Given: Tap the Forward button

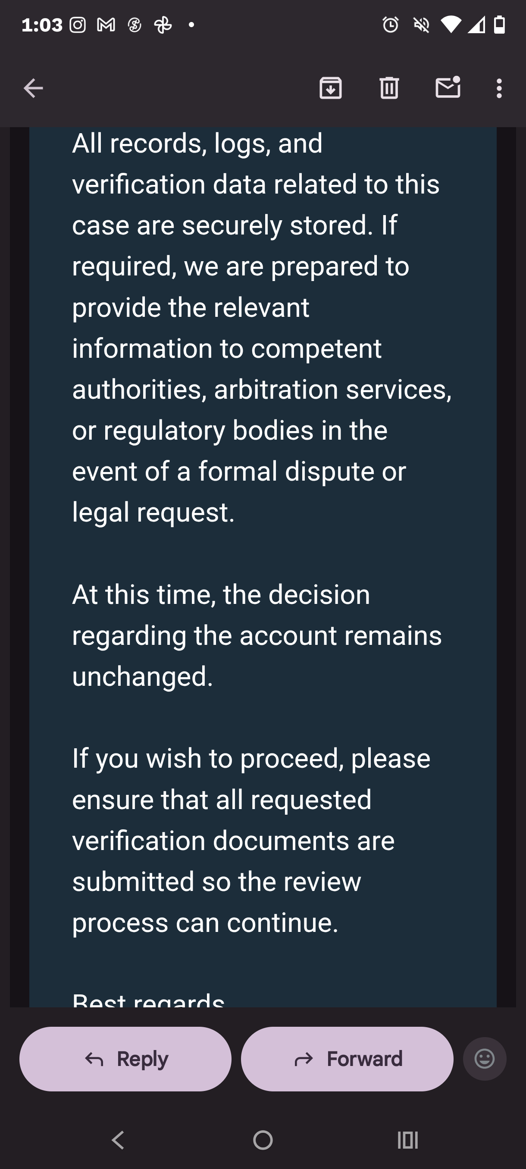Looking at the screenshot, I should pyautogui.click(x=347, y=1059).
